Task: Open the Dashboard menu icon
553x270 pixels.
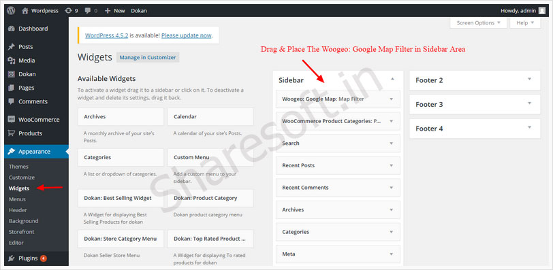Action: 12,29
